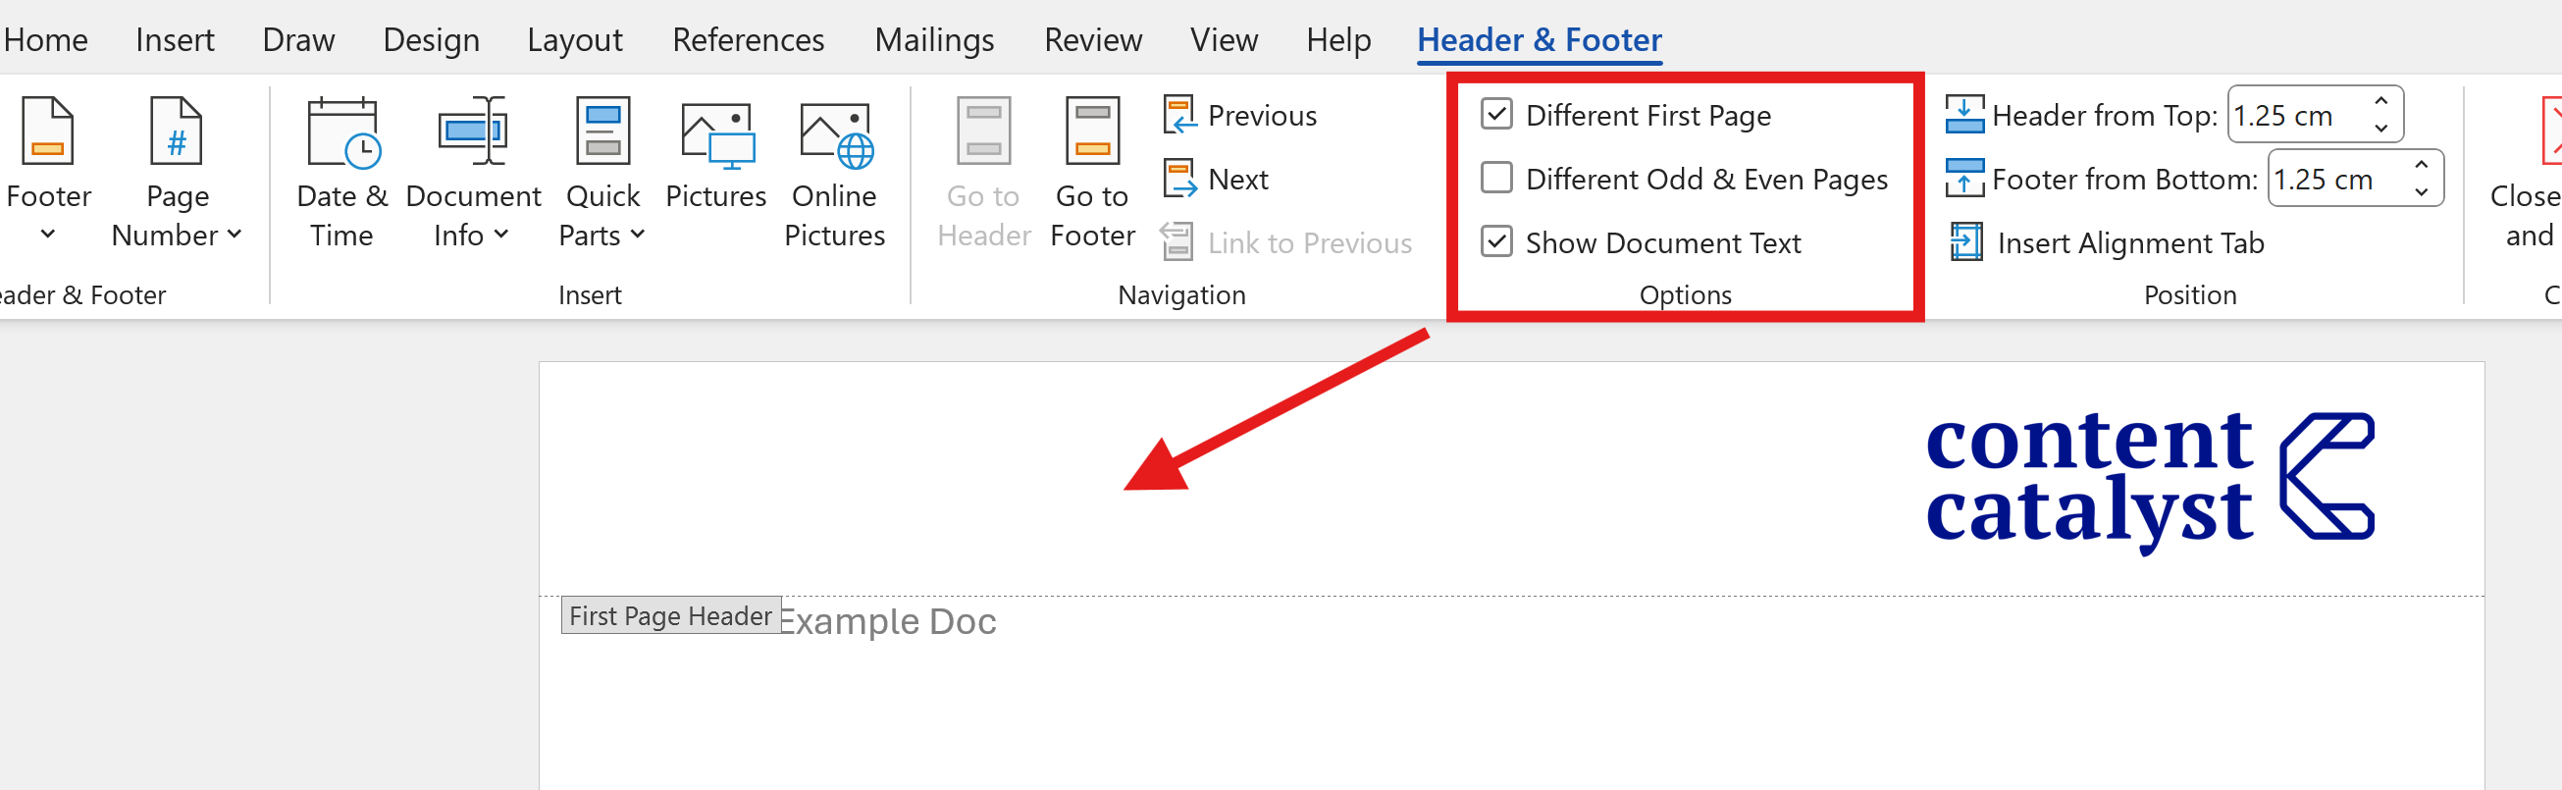The width and height of the screenshot is (2562, 790).
Task: Click the Header from Top icon
Action: pyautogui.click(x=1964, y=115)
